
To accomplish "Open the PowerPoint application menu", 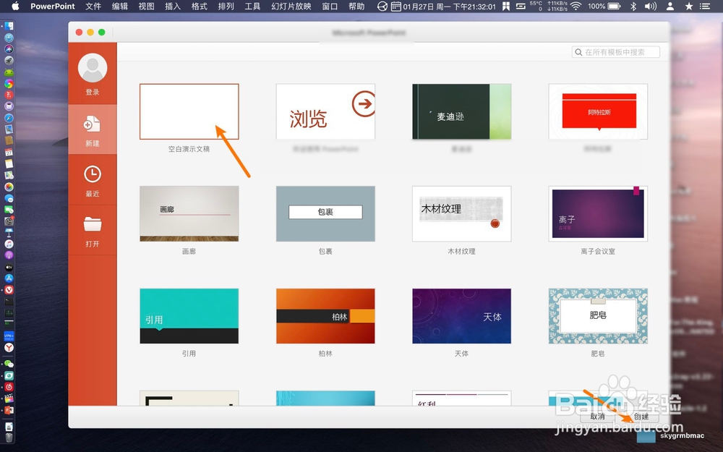I will click(x=53, y=6).
